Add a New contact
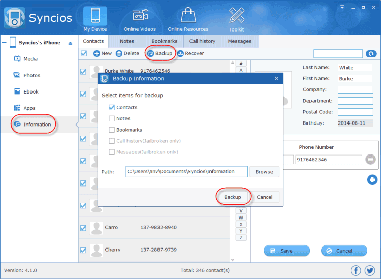381x279 pixels. tap(103, 53)
